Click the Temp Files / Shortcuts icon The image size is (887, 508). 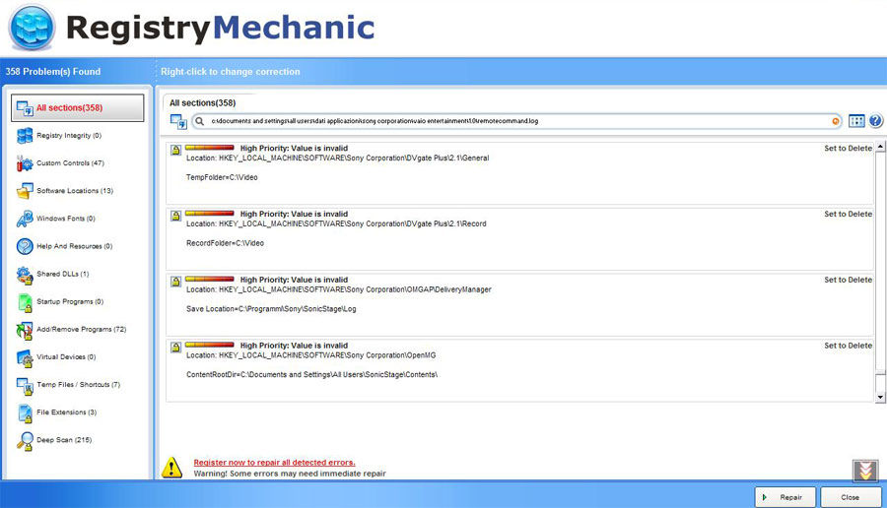tap(25, 386)
